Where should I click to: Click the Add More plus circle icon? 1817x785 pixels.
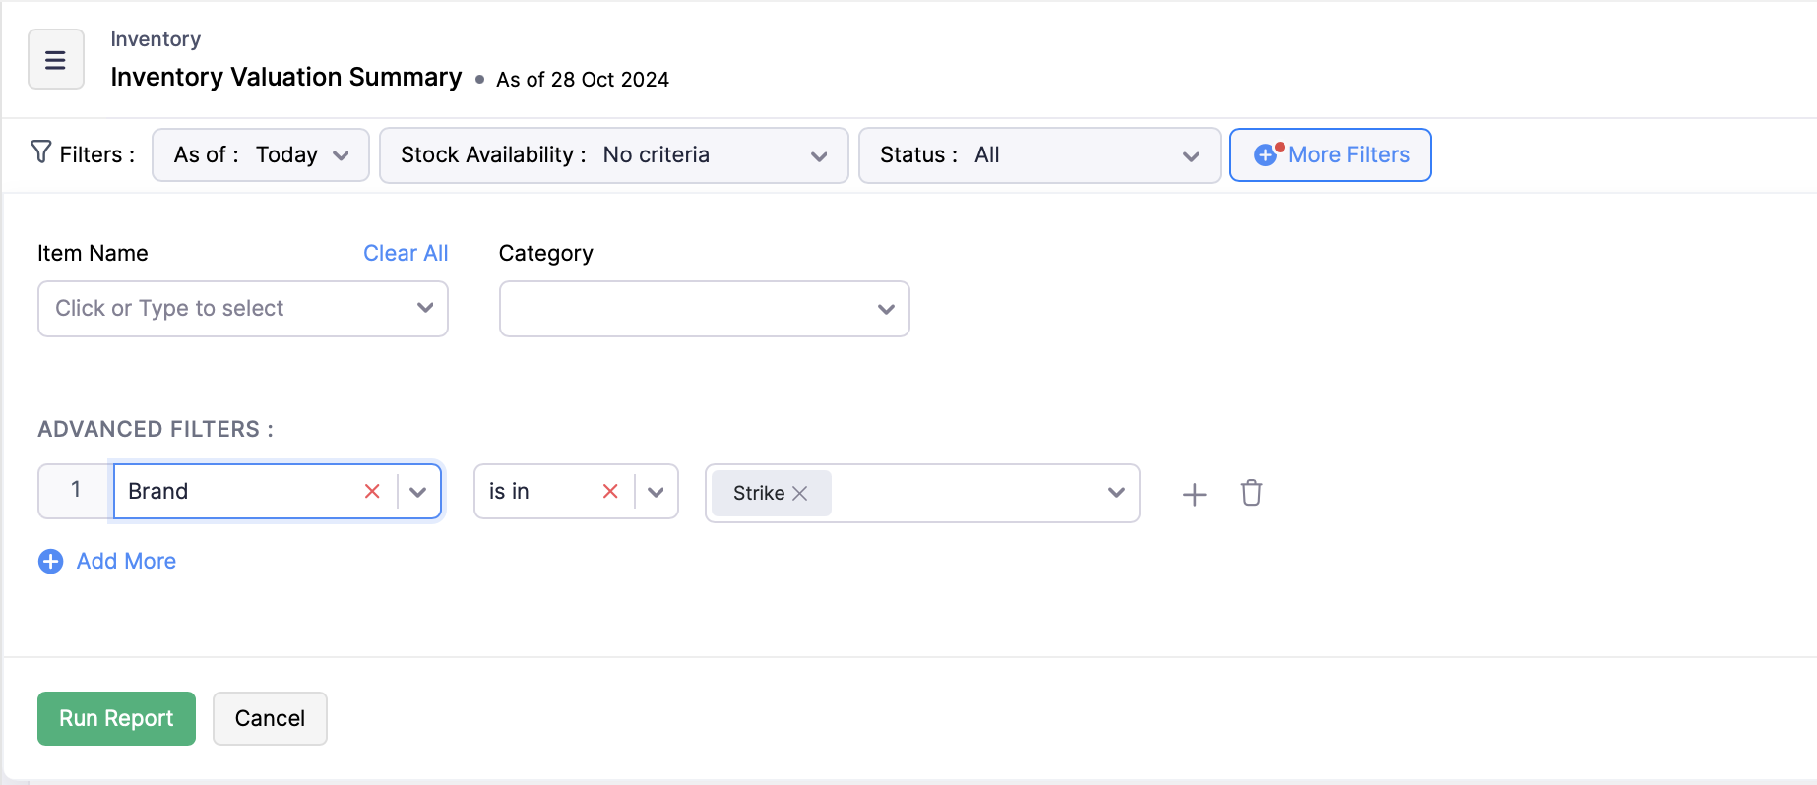(50, 561)
